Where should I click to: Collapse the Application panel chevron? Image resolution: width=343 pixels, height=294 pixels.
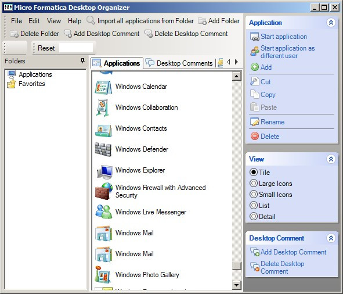tap(331, 22)
